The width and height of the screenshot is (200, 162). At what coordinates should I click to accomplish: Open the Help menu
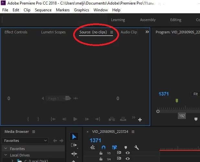coord(116,10)
